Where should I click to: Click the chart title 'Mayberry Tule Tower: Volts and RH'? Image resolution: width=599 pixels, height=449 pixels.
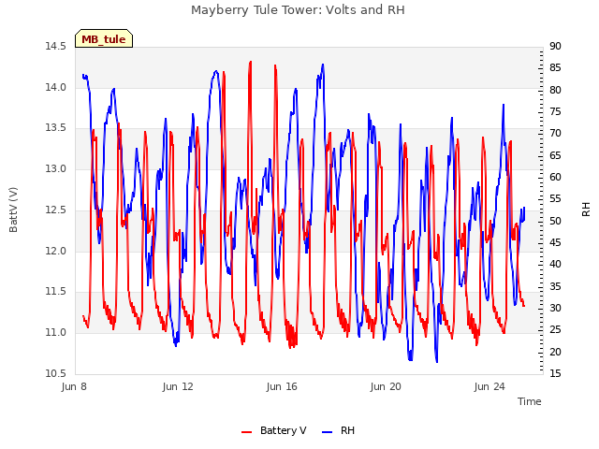(298, 10)
